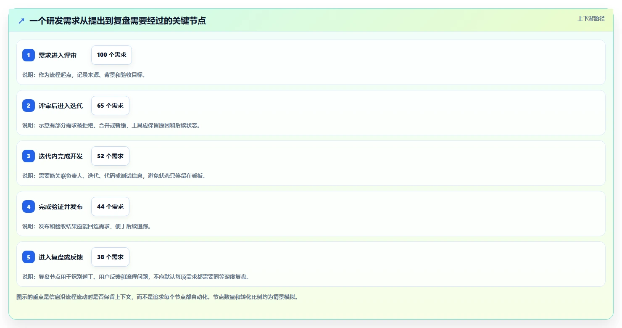Click the description starting 作为流程起点
Screen dimensions: 622x328
[x=84, y=75]
